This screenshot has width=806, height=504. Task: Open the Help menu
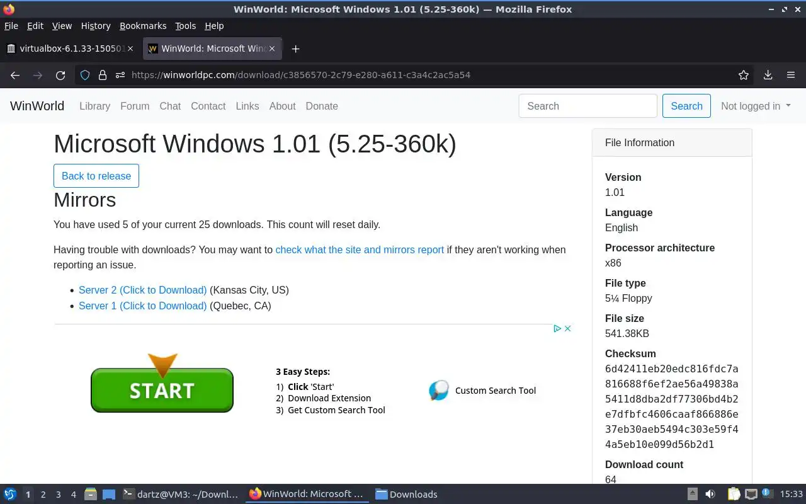(x=214, y=26)
